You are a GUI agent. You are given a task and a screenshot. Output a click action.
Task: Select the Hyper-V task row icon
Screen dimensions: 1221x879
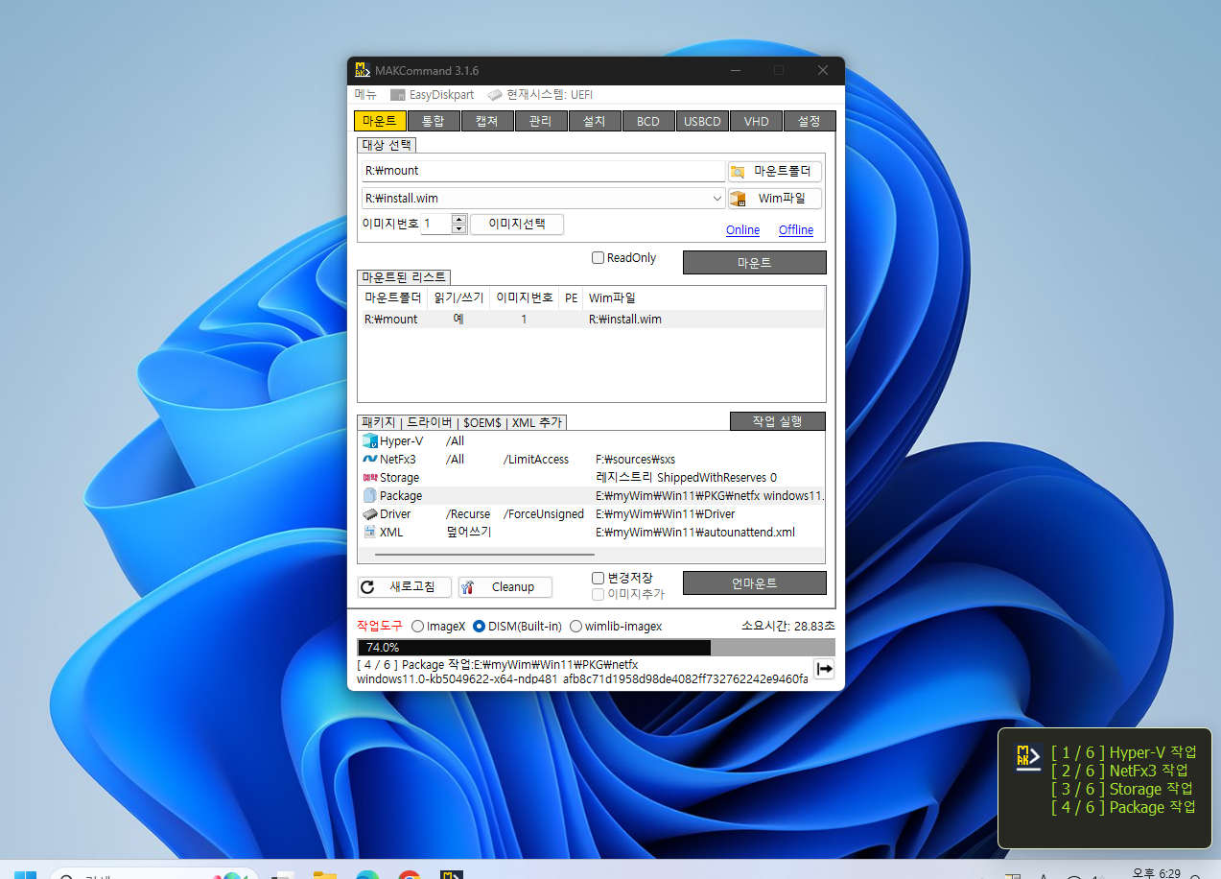[370, 441]
